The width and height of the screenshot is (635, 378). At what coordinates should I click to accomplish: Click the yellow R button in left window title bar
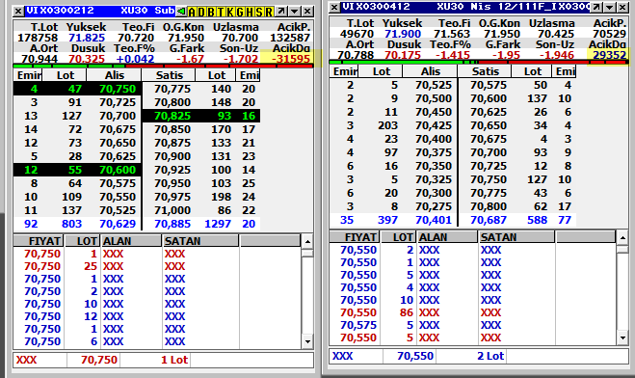(269, 12)
